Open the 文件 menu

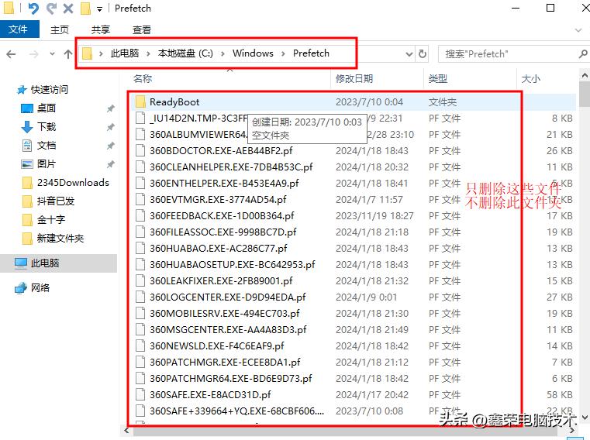pos(18,29)
